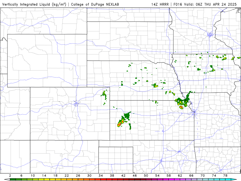Viewport: 241px width, 181px height.
Task: Click the 'Vertically Integrated Liquid (kg/m²)' title text
Action: [34, 5]
